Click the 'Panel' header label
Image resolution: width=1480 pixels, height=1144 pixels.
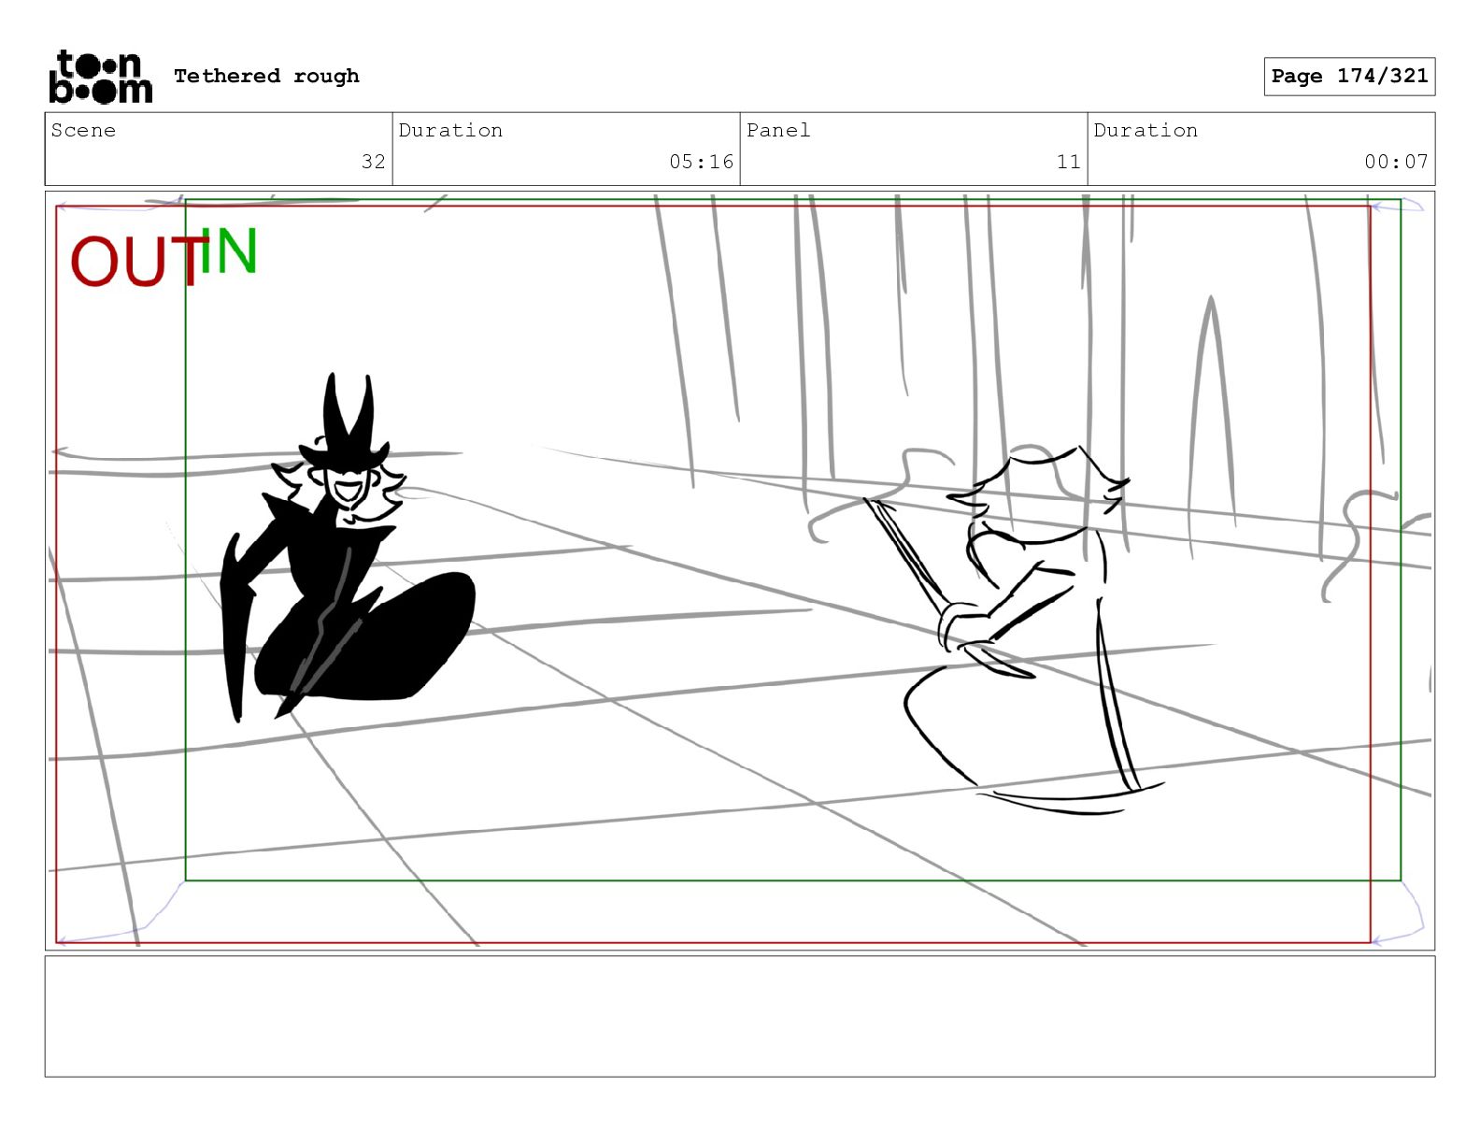point(778,130)
